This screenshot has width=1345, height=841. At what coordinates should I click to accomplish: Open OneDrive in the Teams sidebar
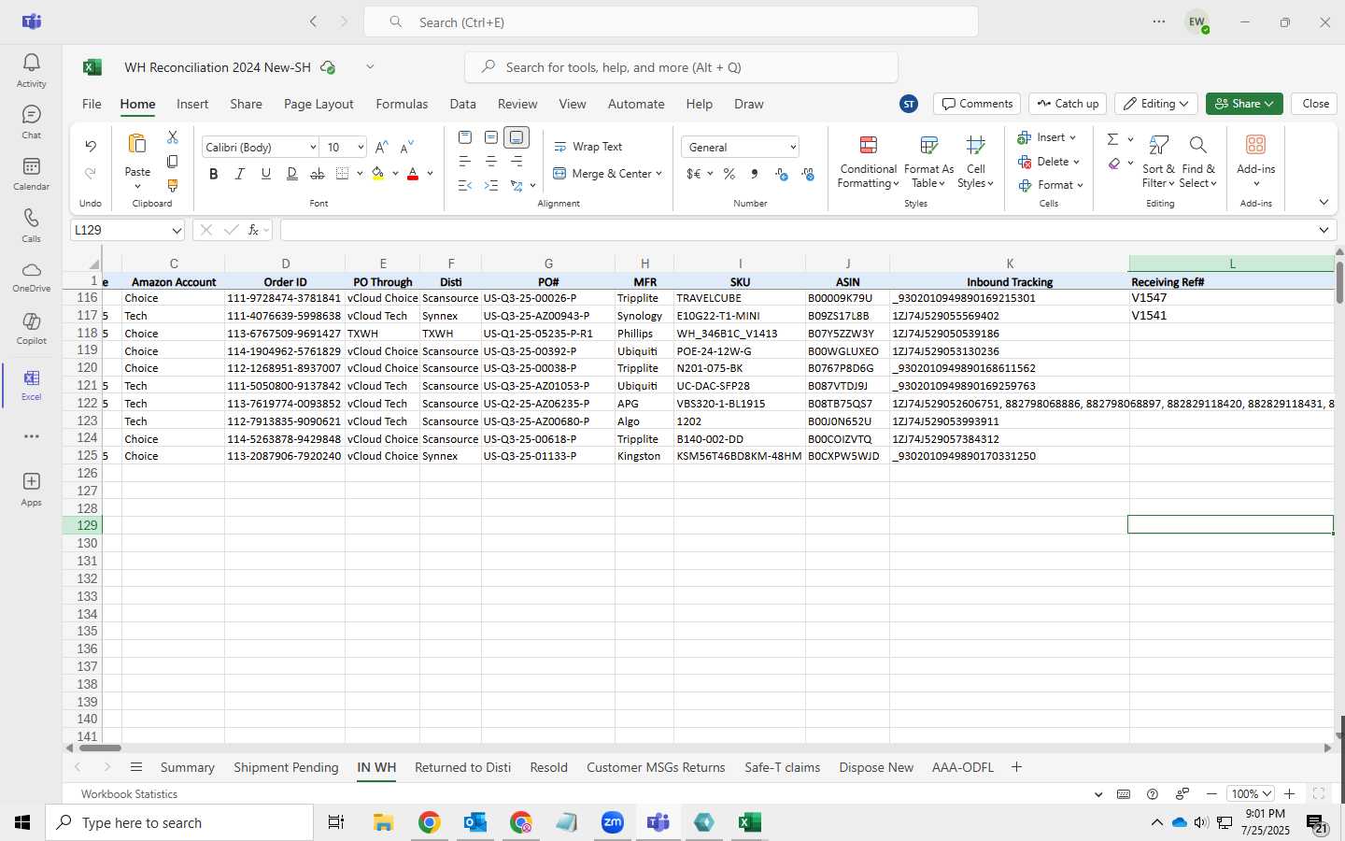tap(31, 276)
